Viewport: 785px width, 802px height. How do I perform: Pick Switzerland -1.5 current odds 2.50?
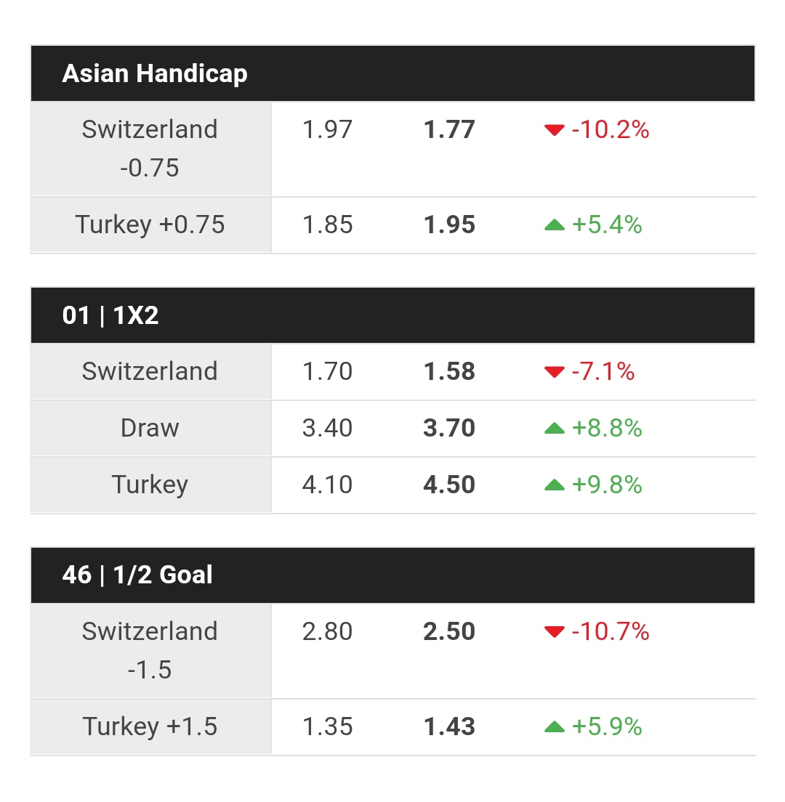(449, 632)
